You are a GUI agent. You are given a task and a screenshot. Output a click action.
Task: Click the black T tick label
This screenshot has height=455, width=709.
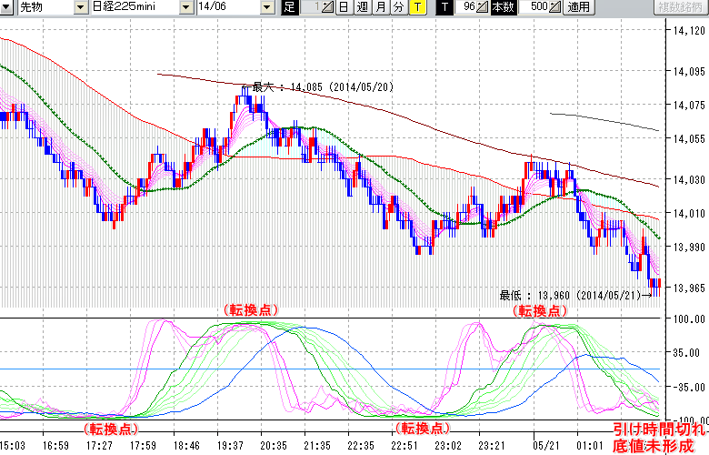click(x=444, y=7)
